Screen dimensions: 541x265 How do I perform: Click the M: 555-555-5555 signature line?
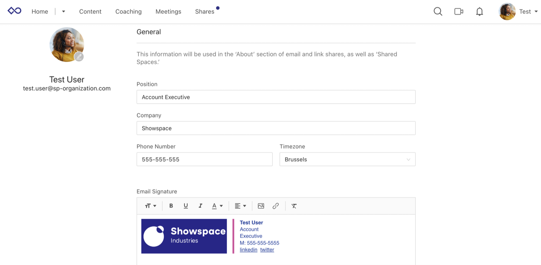(259, 243)
